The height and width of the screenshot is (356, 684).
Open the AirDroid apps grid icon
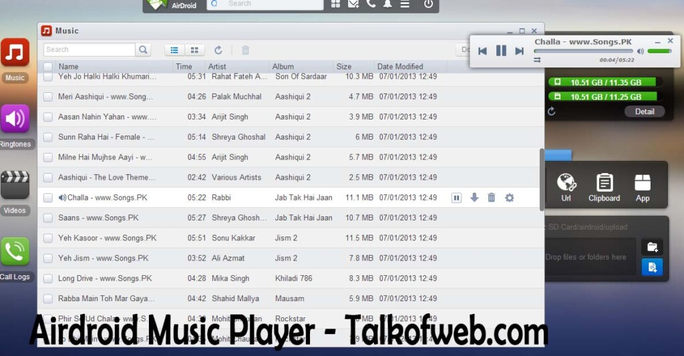[x=335, y=4]
